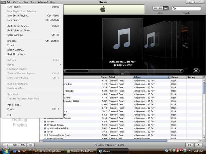Open the File menu
This screenshot has width=206, height=154.
coord(3,2)
